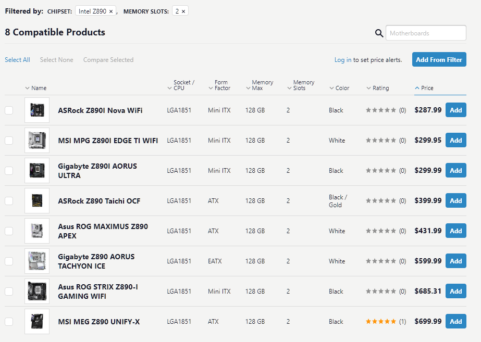The width and height of the screenshot is (481, 342).
Task: Click the Asus ROG MAXIMUS Z890 APEX thumbnail
Action: [x=37, y=231]
